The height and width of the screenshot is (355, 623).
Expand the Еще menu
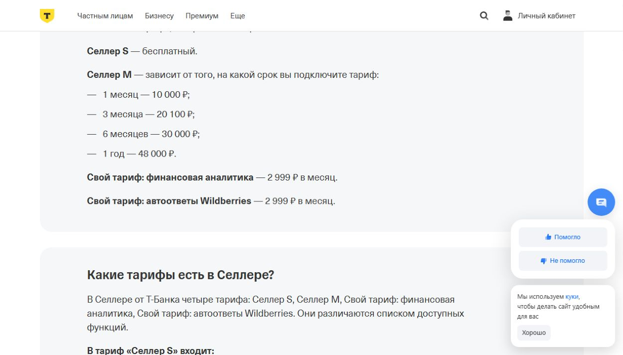coord(238,16)
